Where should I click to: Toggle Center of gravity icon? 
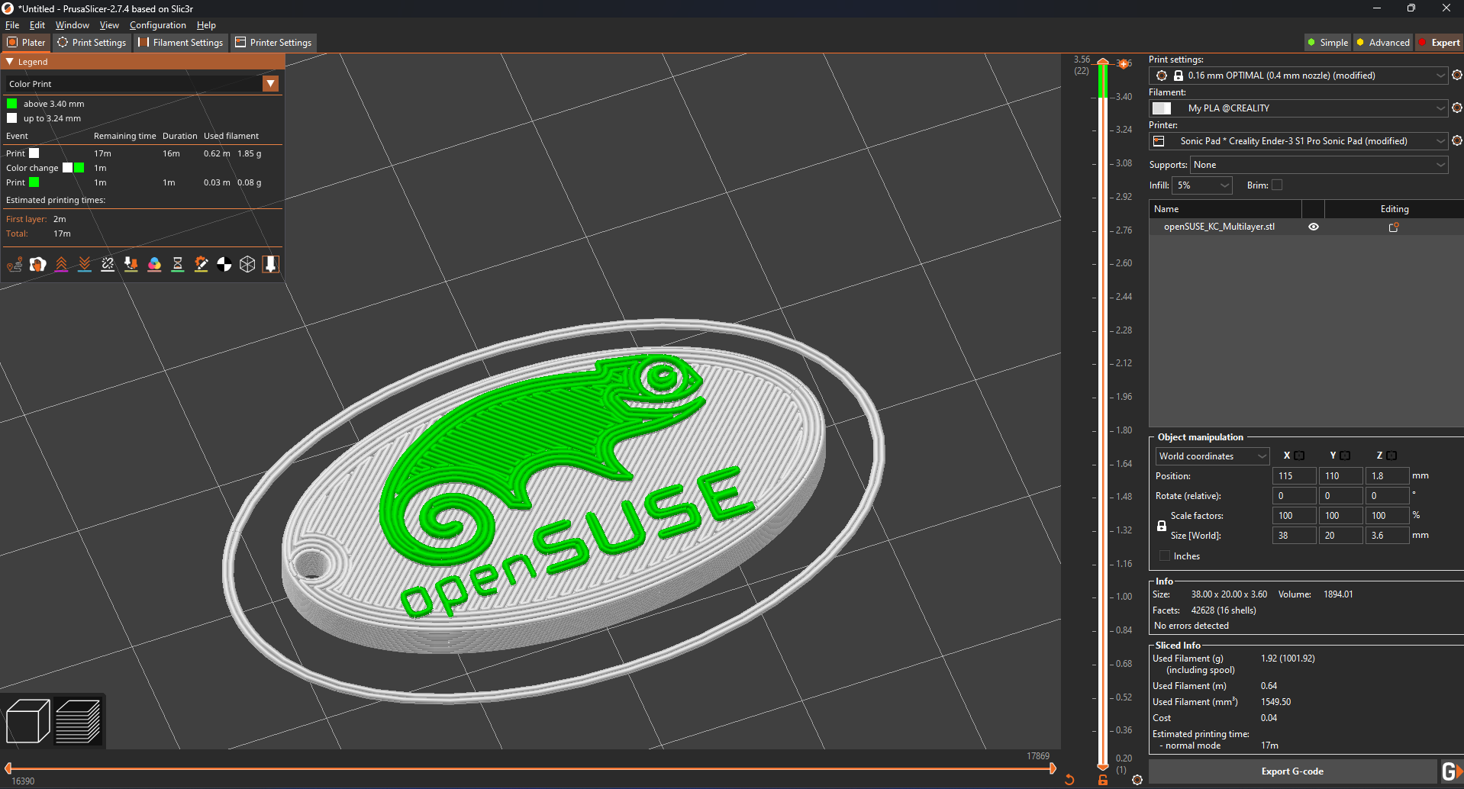coord(224,264)
